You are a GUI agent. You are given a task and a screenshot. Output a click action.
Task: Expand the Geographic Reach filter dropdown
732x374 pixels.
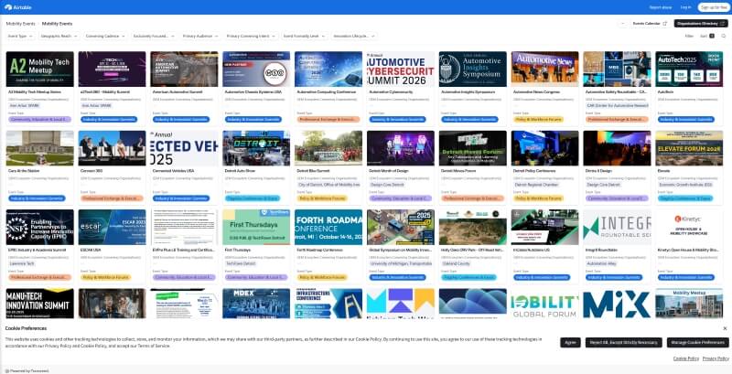pyautogui.click(x=59, y=36)
